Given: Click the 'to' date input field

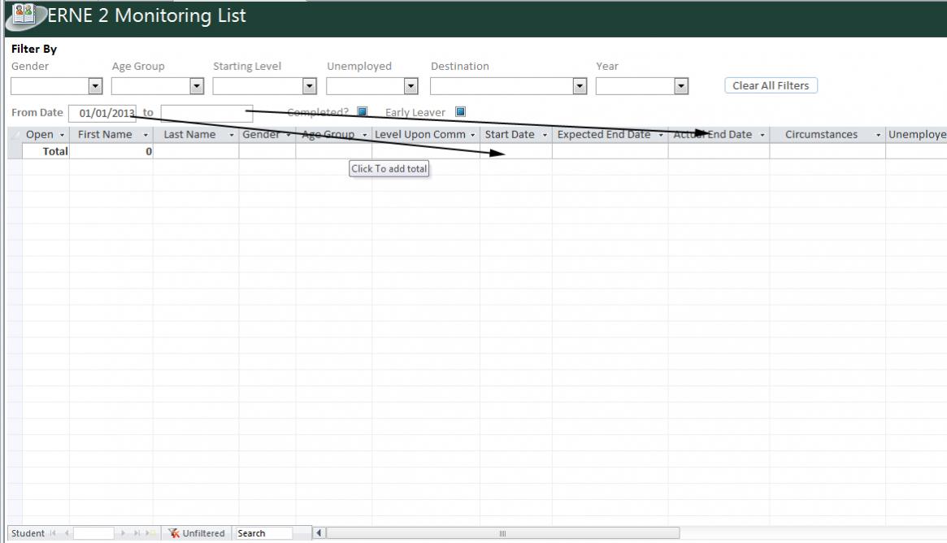Looking at the screenshot, I should click(206, 113).
